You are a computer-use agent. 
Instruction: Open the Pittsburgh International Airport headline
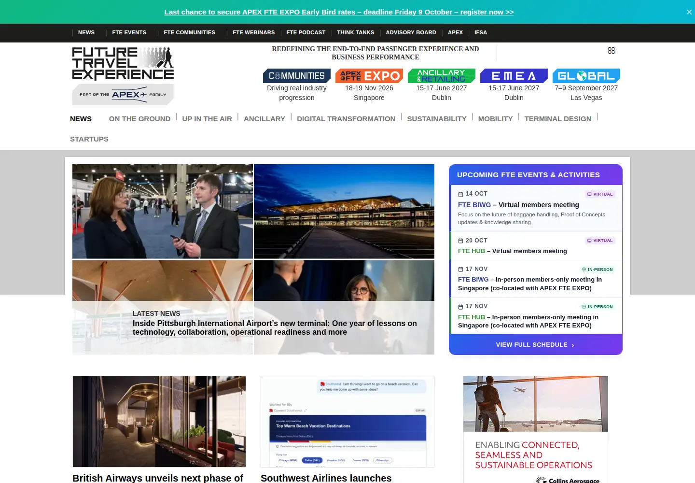[x=275, y=327]
